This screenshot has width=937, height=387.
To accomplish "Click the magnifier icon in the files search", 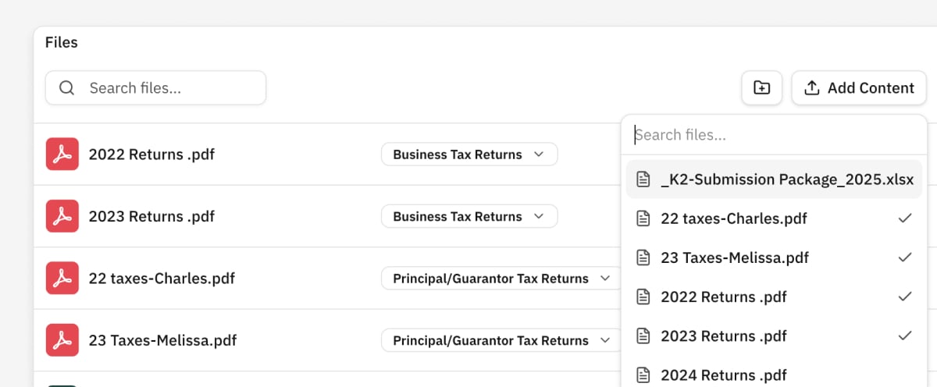I will coord(67,88).
